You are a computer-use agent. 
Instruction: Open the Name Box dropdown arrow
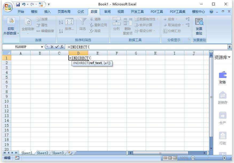coord(42,47)
